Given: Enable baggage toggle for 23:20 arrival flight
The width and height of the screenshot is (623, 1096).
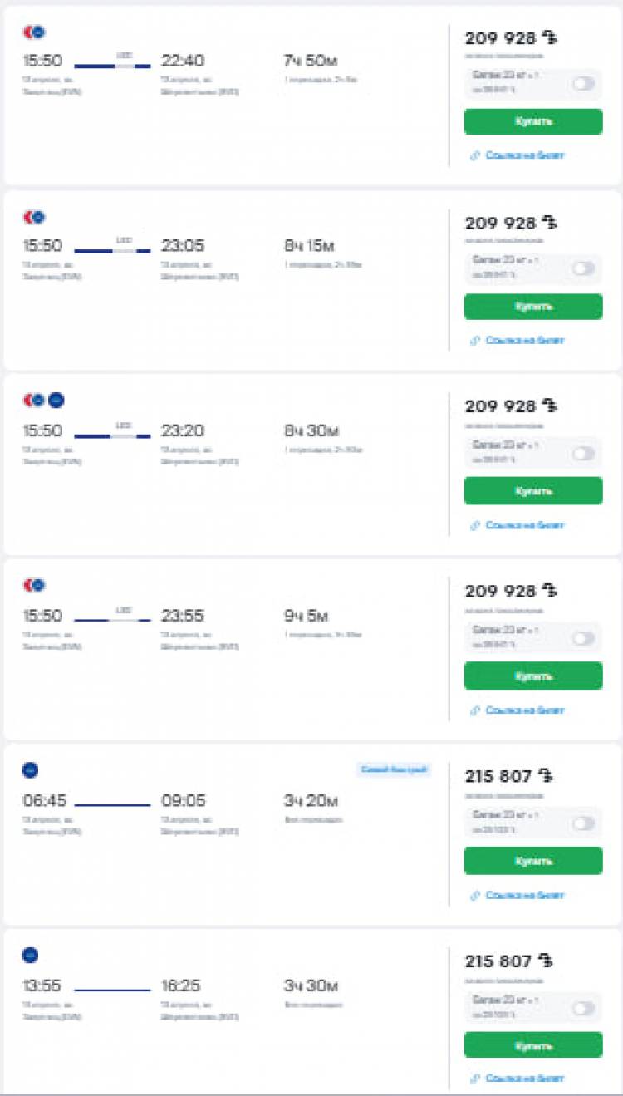Looking at the screenshot, I should click(583, 453).
